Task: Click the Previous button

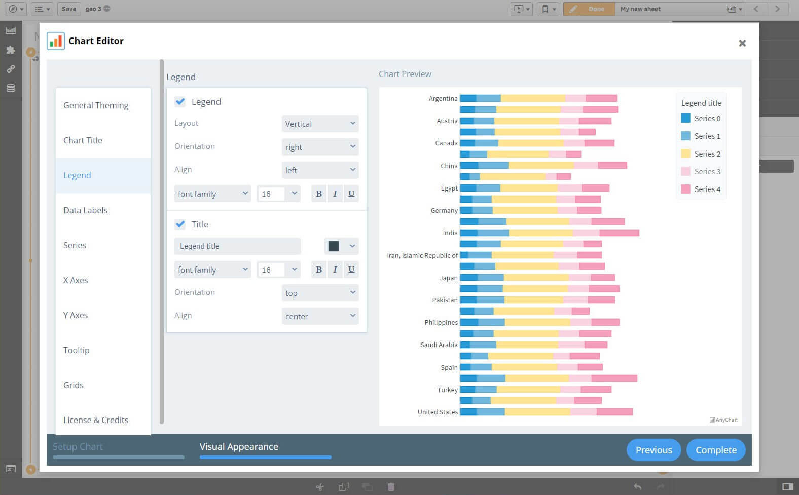Action: coord(653,450)
